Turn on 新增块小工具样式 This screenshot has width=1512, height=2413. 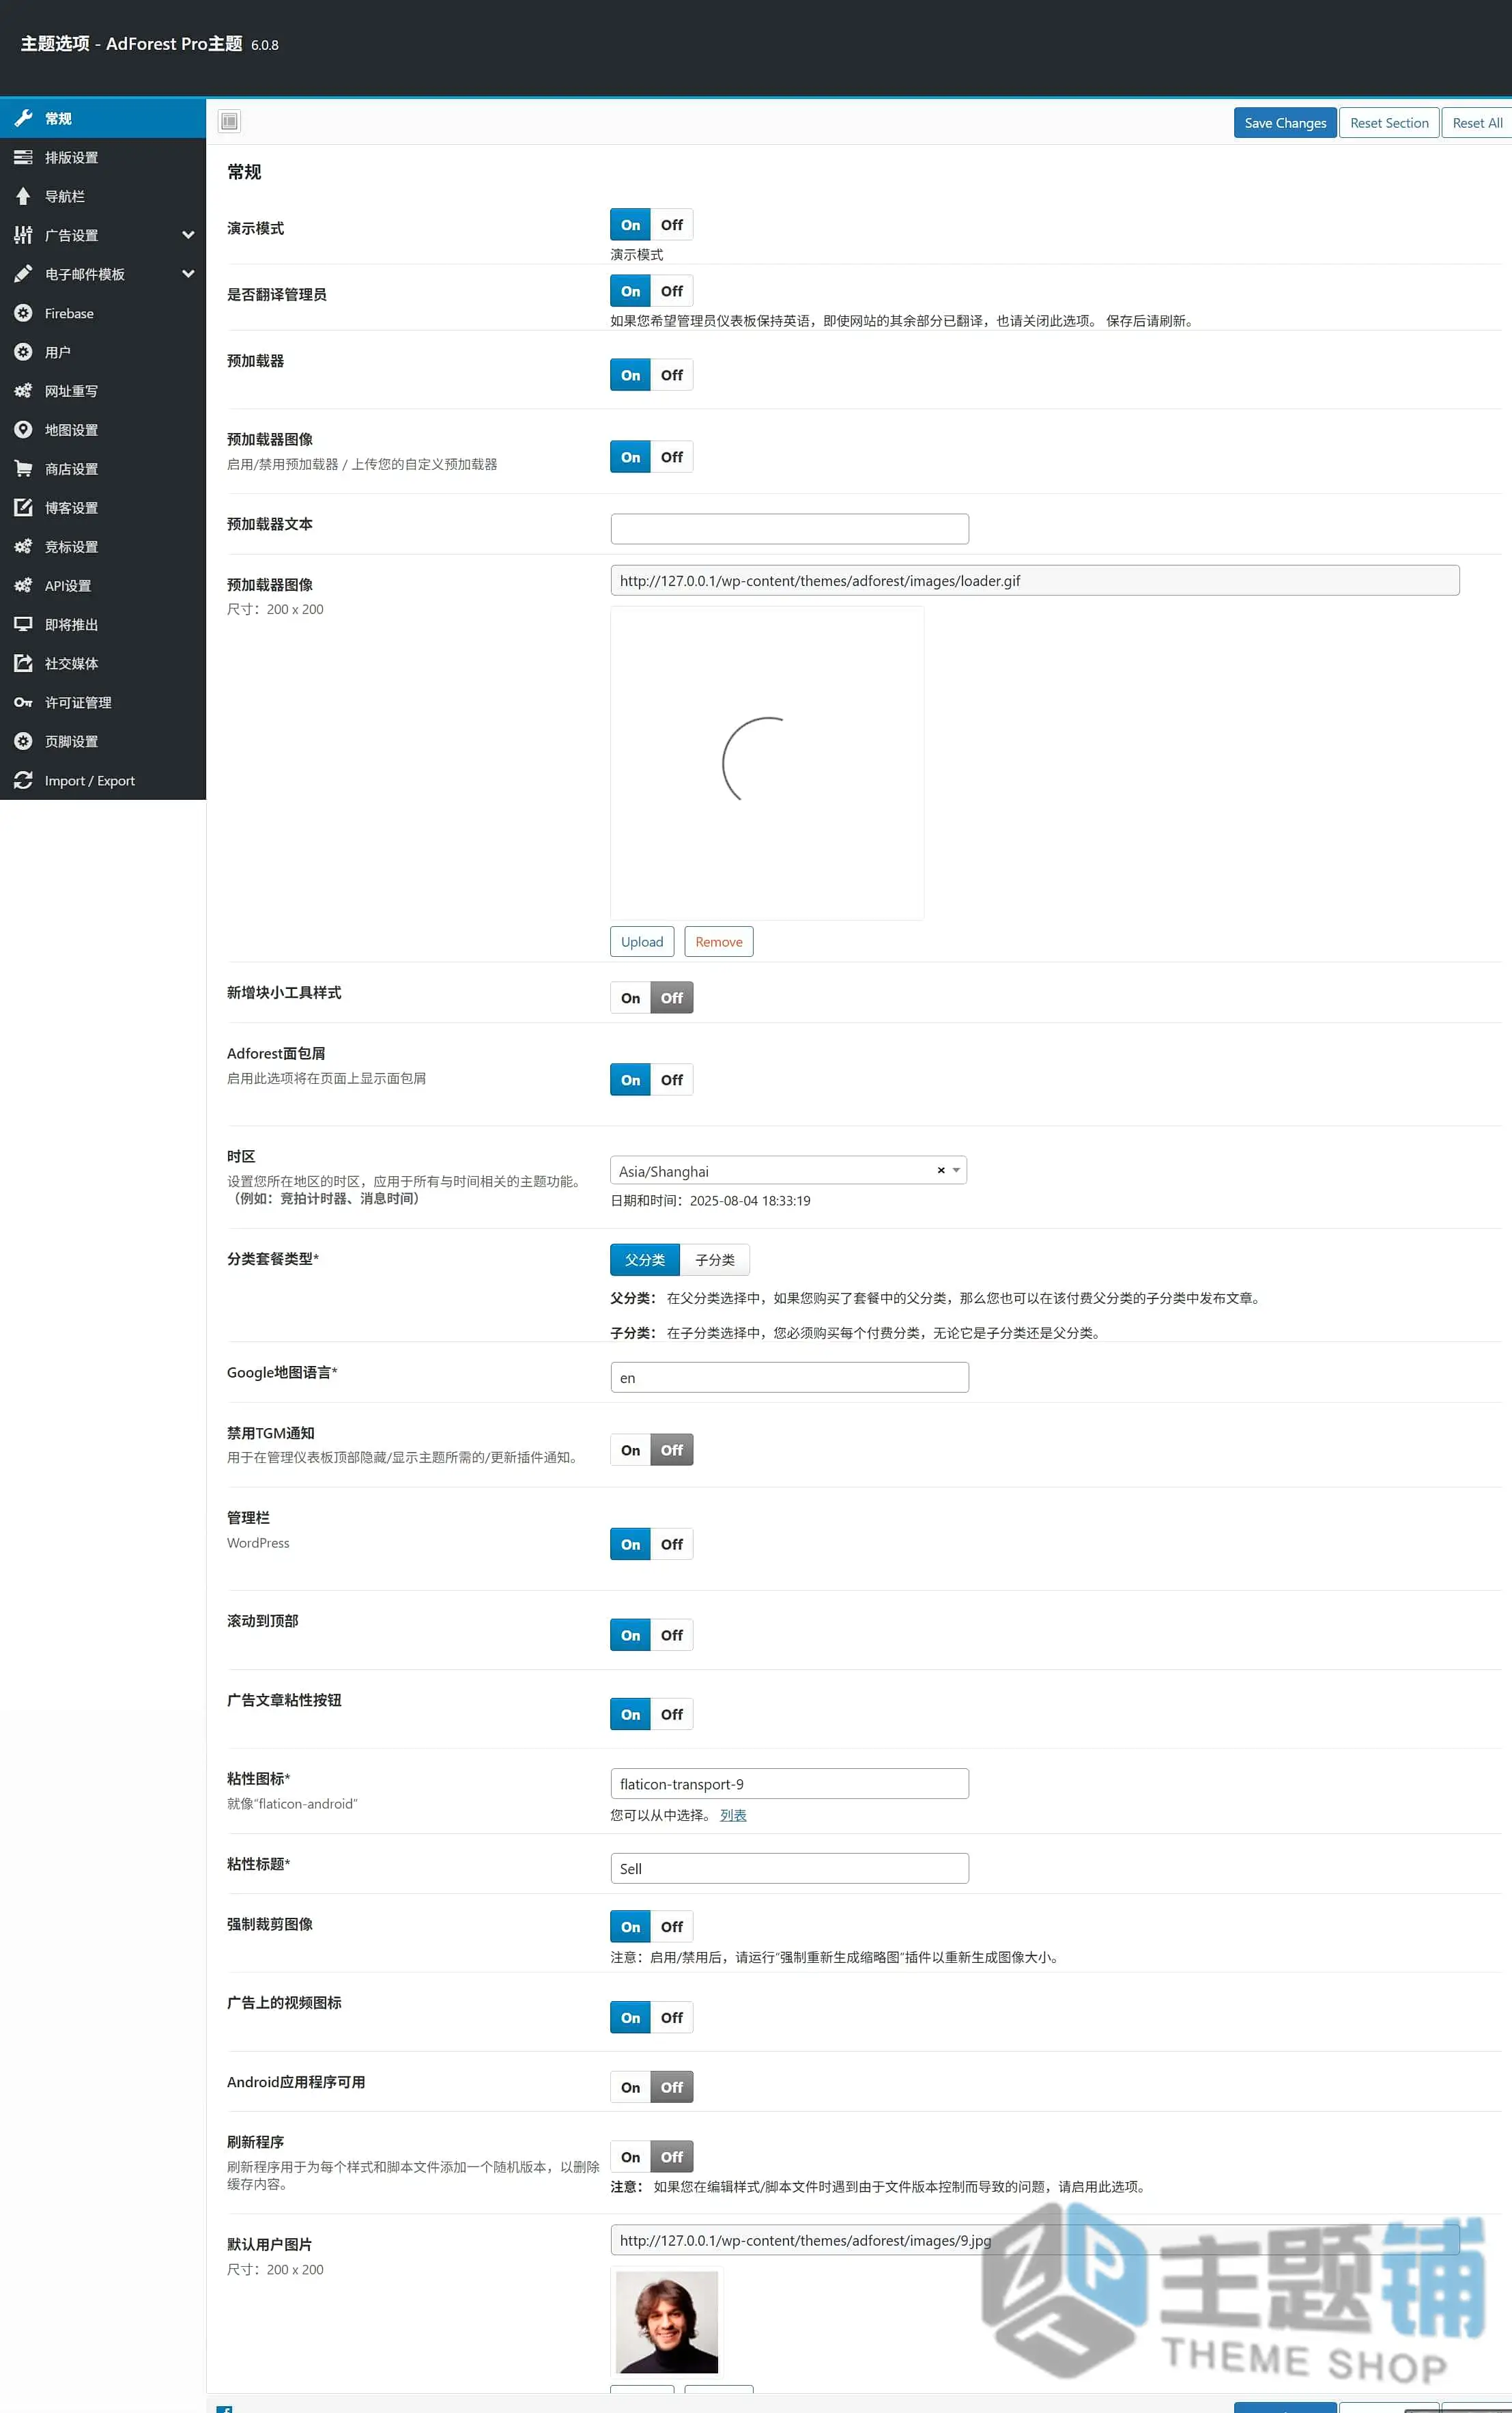[x=630, y=999]
